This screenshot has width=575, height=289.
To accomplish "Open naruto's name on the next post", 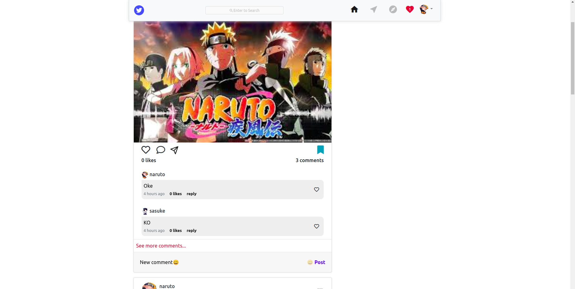I will (167, 286).
